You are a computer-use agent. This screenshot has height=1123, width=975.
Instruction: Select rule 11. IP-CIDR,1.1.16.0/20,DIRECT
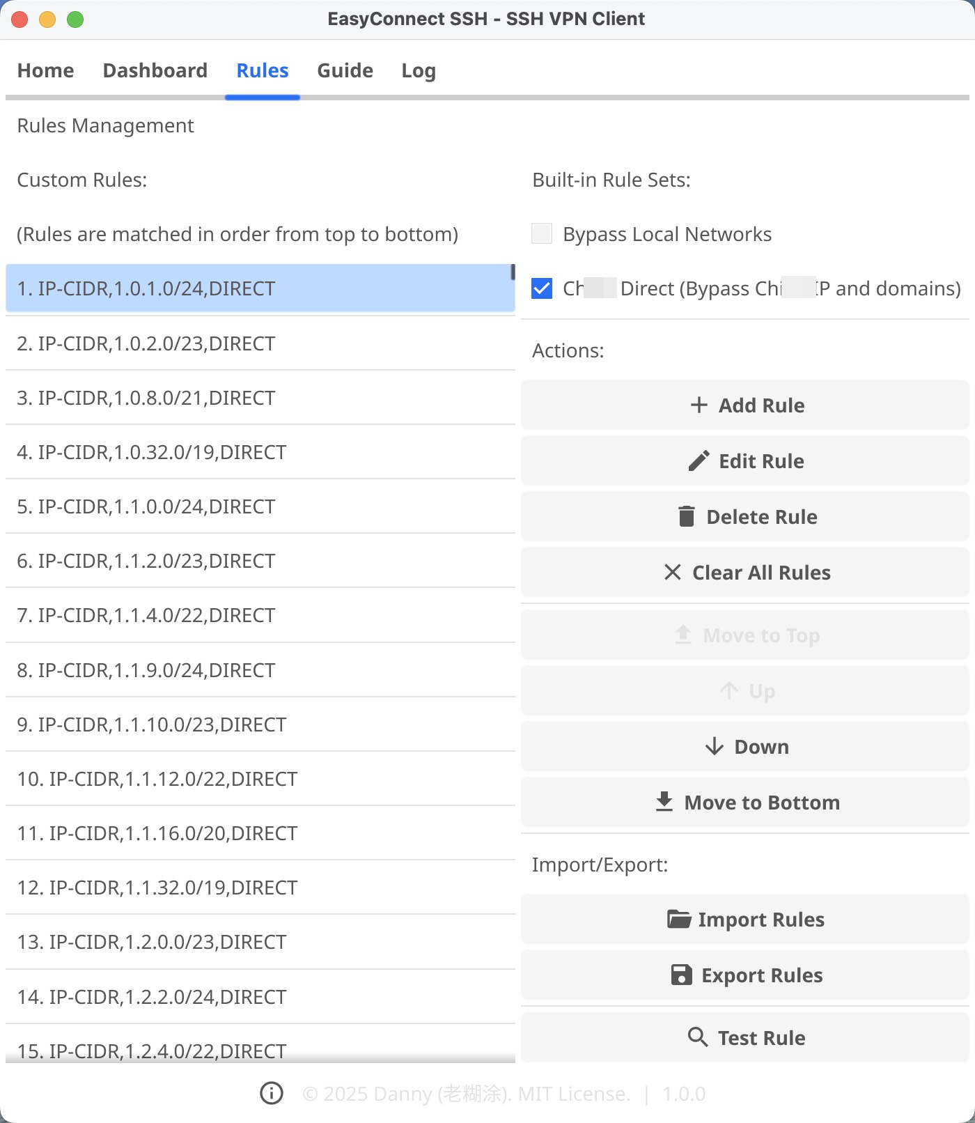[260, 832]
